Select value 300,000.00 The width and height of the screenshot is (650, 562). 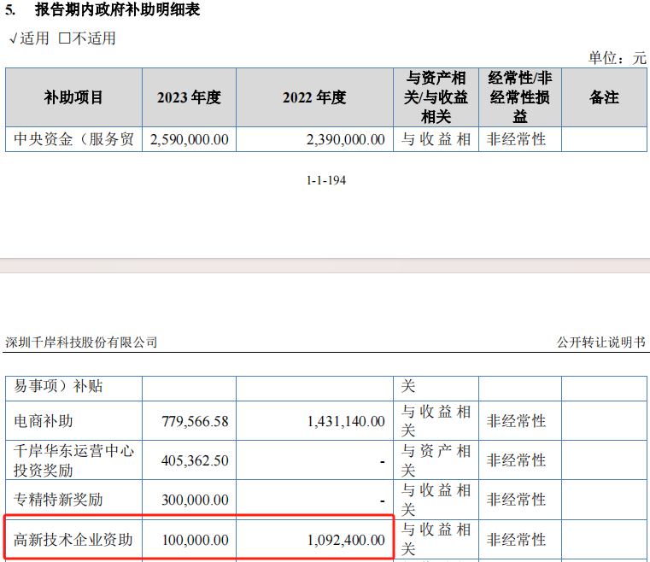pyautogui.click(x=195, y=500)
